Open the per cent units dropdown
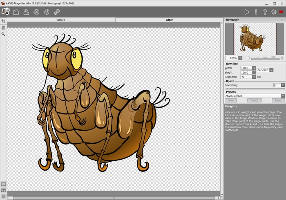Image resolution: width=286 pixels, height=200 pixels. pos(271,70)
